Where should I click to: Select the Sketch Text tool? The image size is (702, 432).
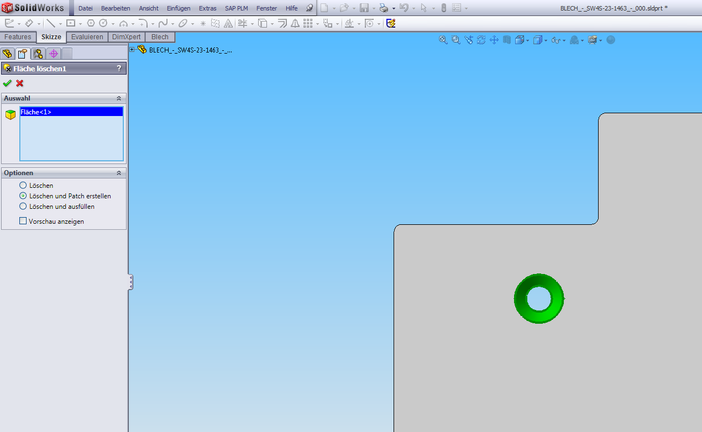point(228,23)
